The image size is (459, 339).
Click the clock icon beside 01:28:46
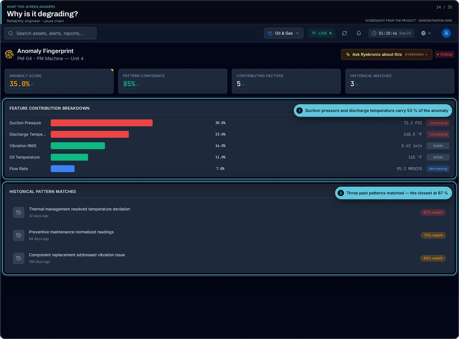(374, 33)
